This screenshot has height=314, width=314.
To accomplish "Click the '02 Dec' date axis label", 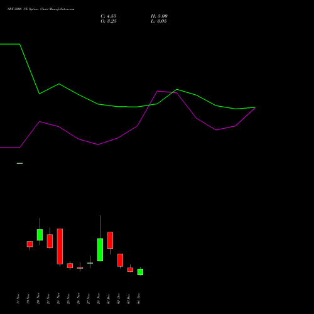I will click(119, 299).
